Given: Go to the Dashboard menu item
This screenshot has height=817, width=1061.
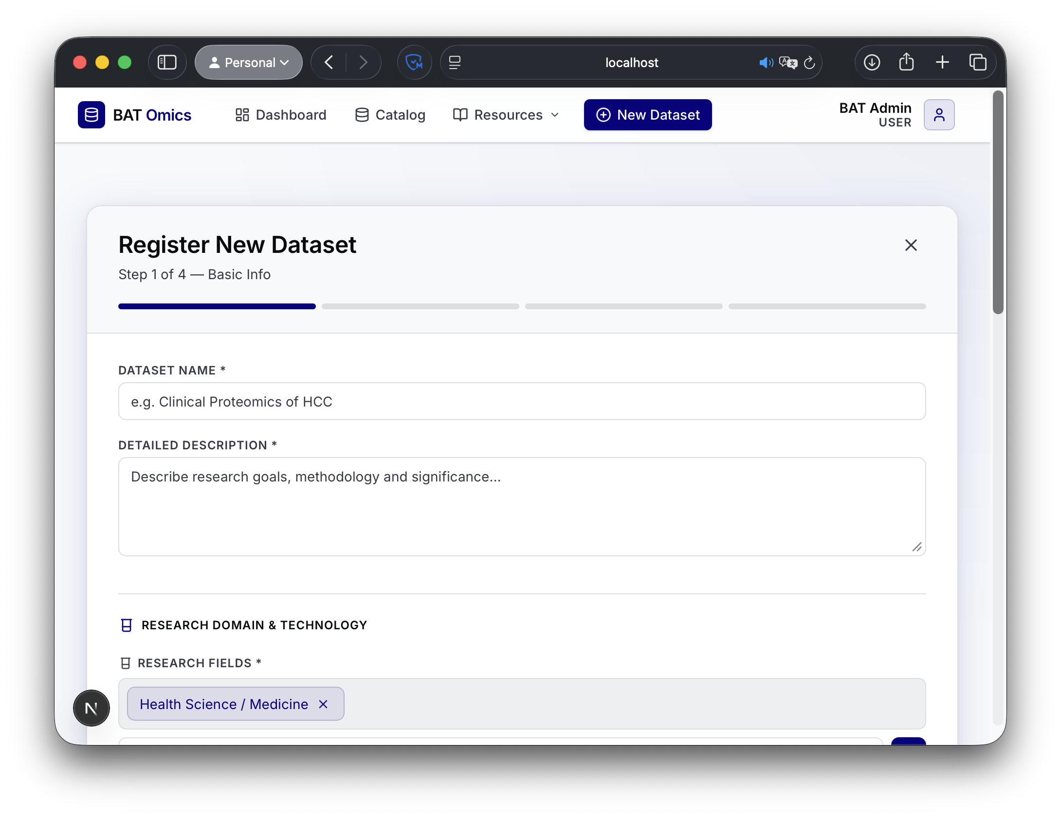Looking at the screenshot, I should click(281, 115).
